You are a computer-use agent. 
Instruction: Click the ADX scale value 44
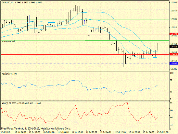point(171,118)
